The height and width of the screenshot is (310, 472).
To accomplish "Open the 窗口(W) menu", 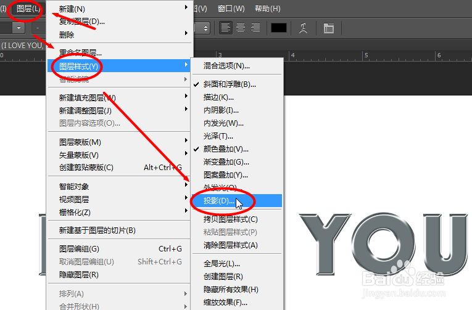I will (x=231, y=9).
